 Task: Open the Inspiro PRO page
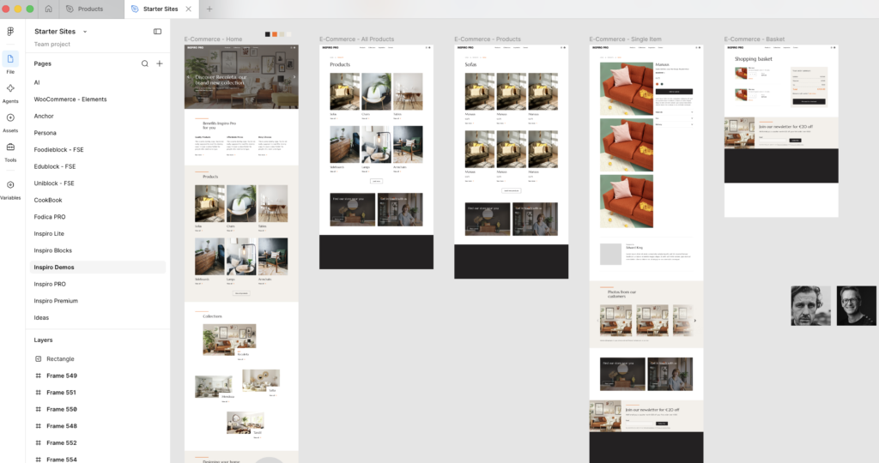50,284
